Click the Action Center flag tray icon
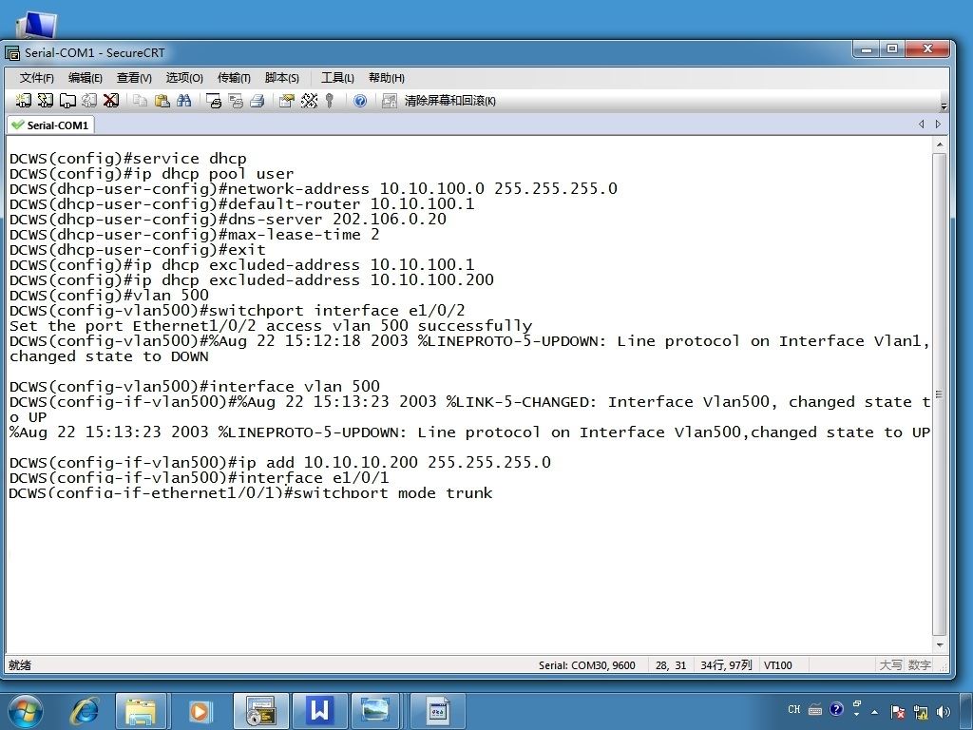The height and width of the screenshot is (730, 973). point(897,712)
